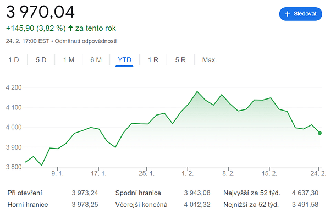The width and height of the screenshot is (330, 214).
Task: Show the 1 M chart range
Action: pos(69,60)
